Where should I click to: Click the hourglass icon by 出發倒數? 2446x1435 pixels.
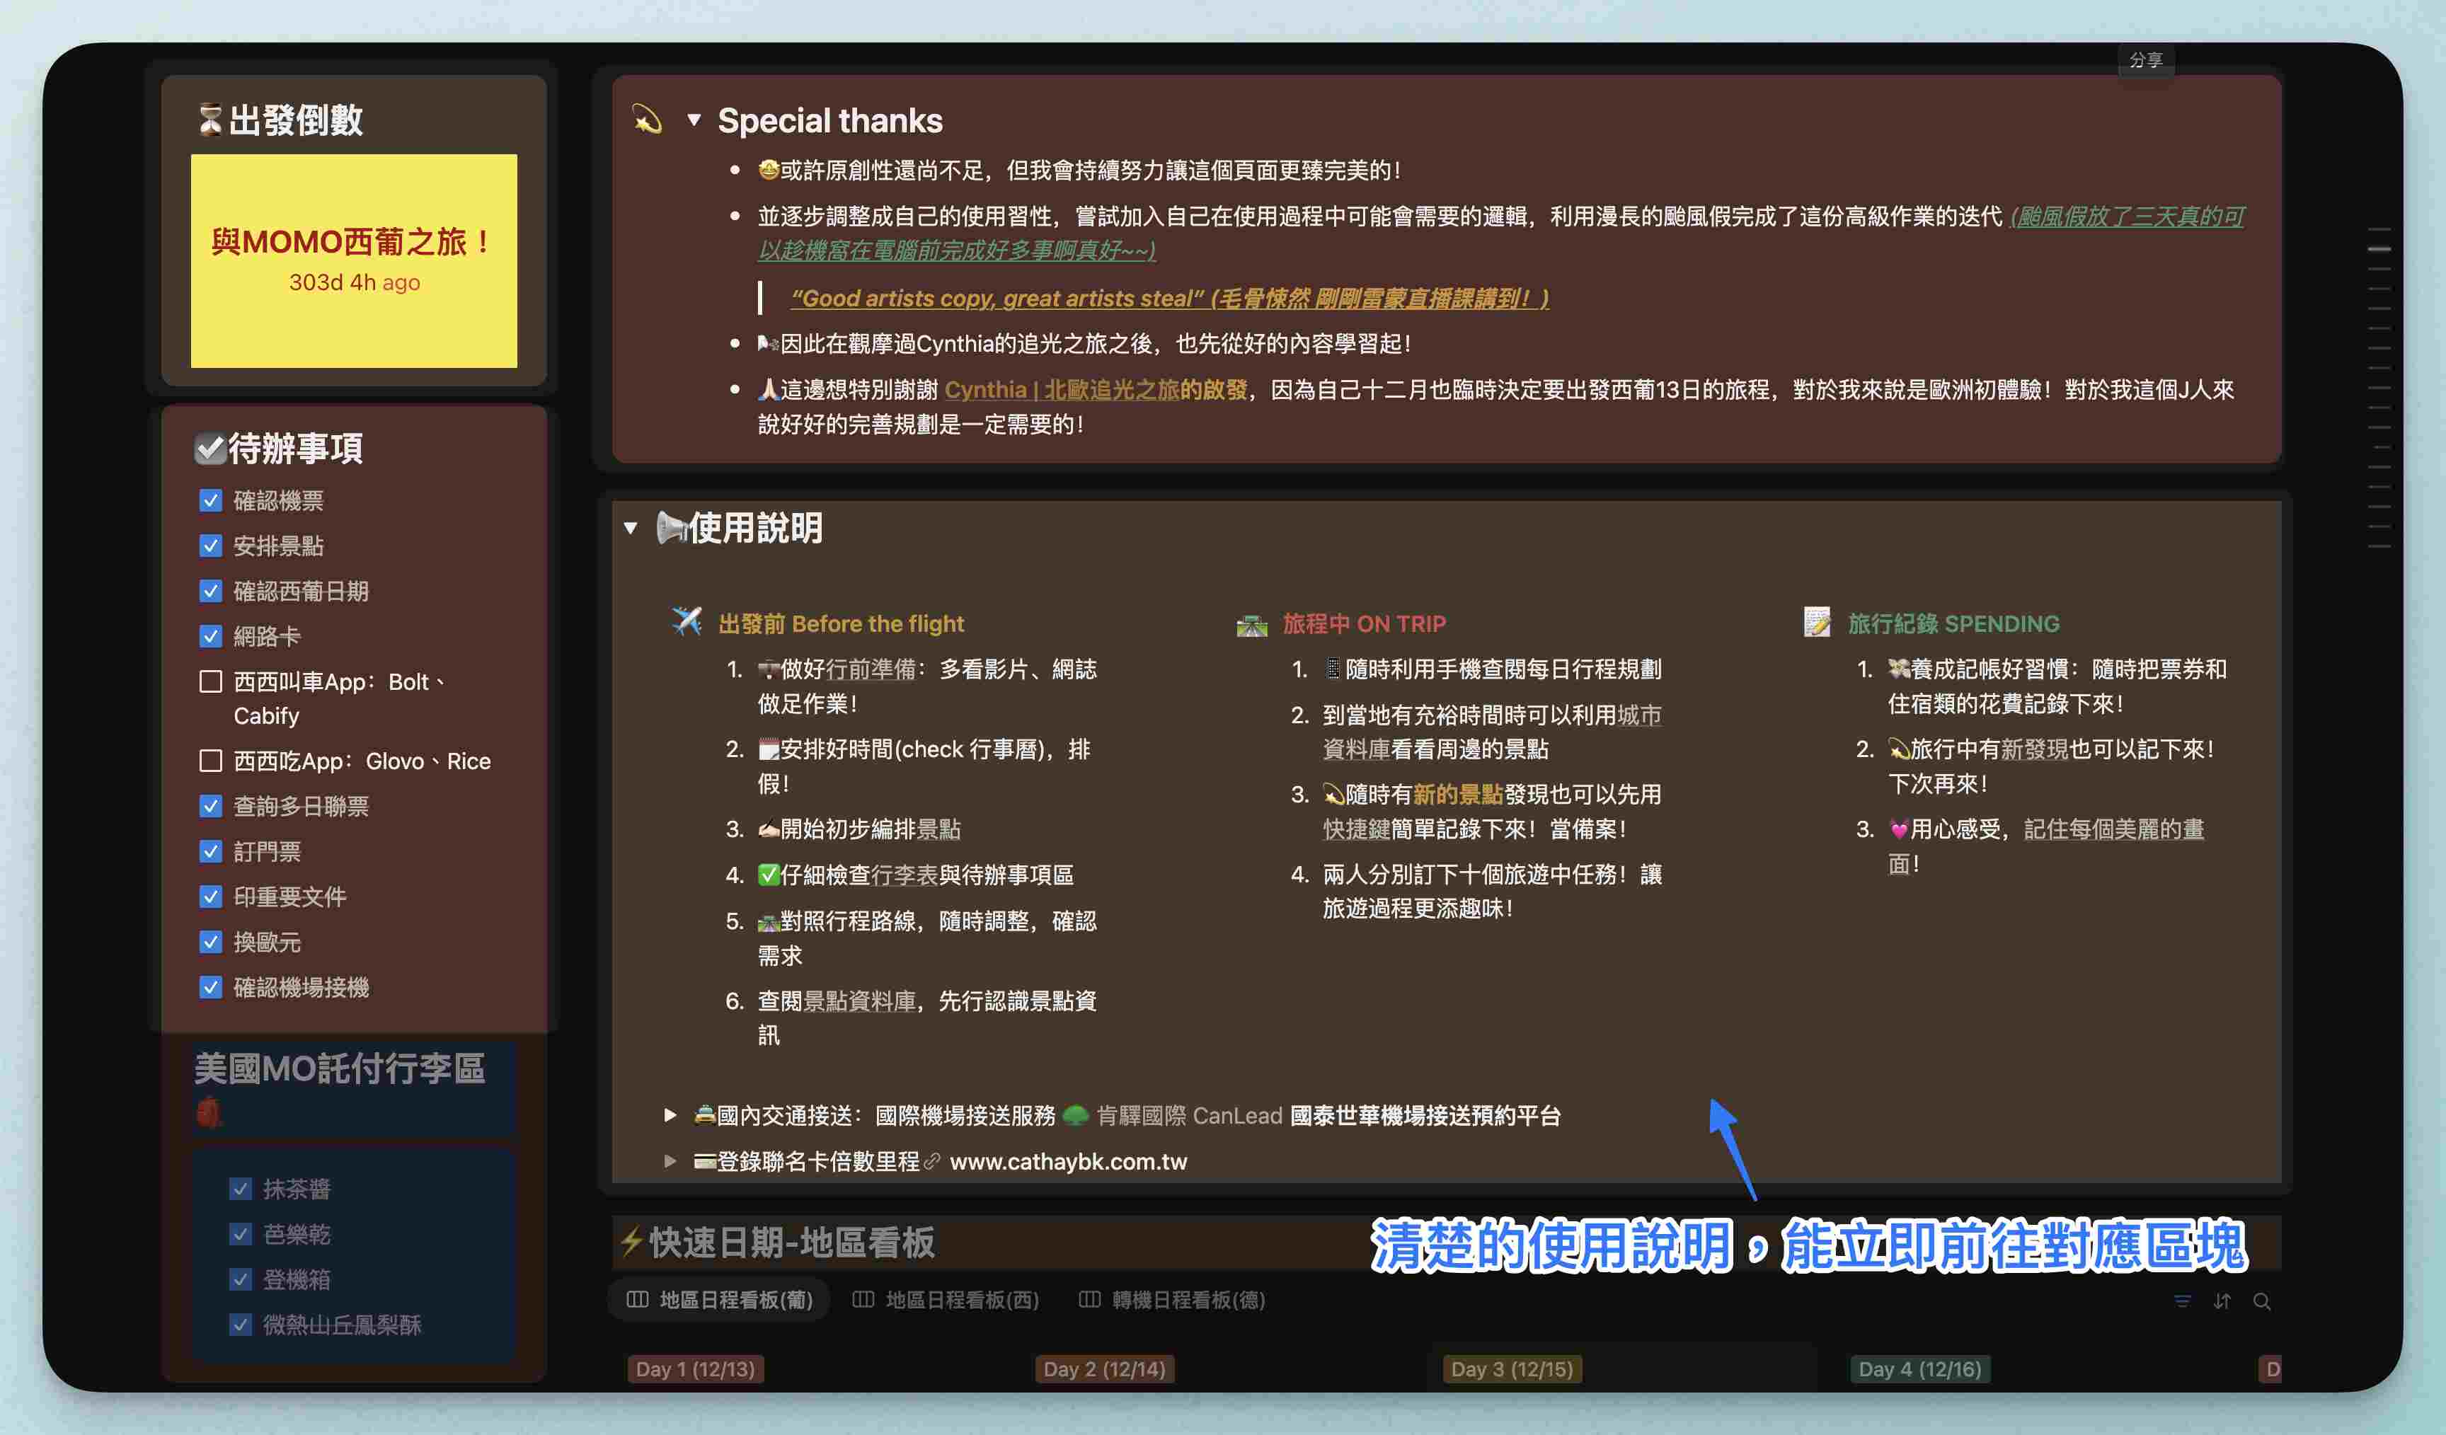click(209, 120)
